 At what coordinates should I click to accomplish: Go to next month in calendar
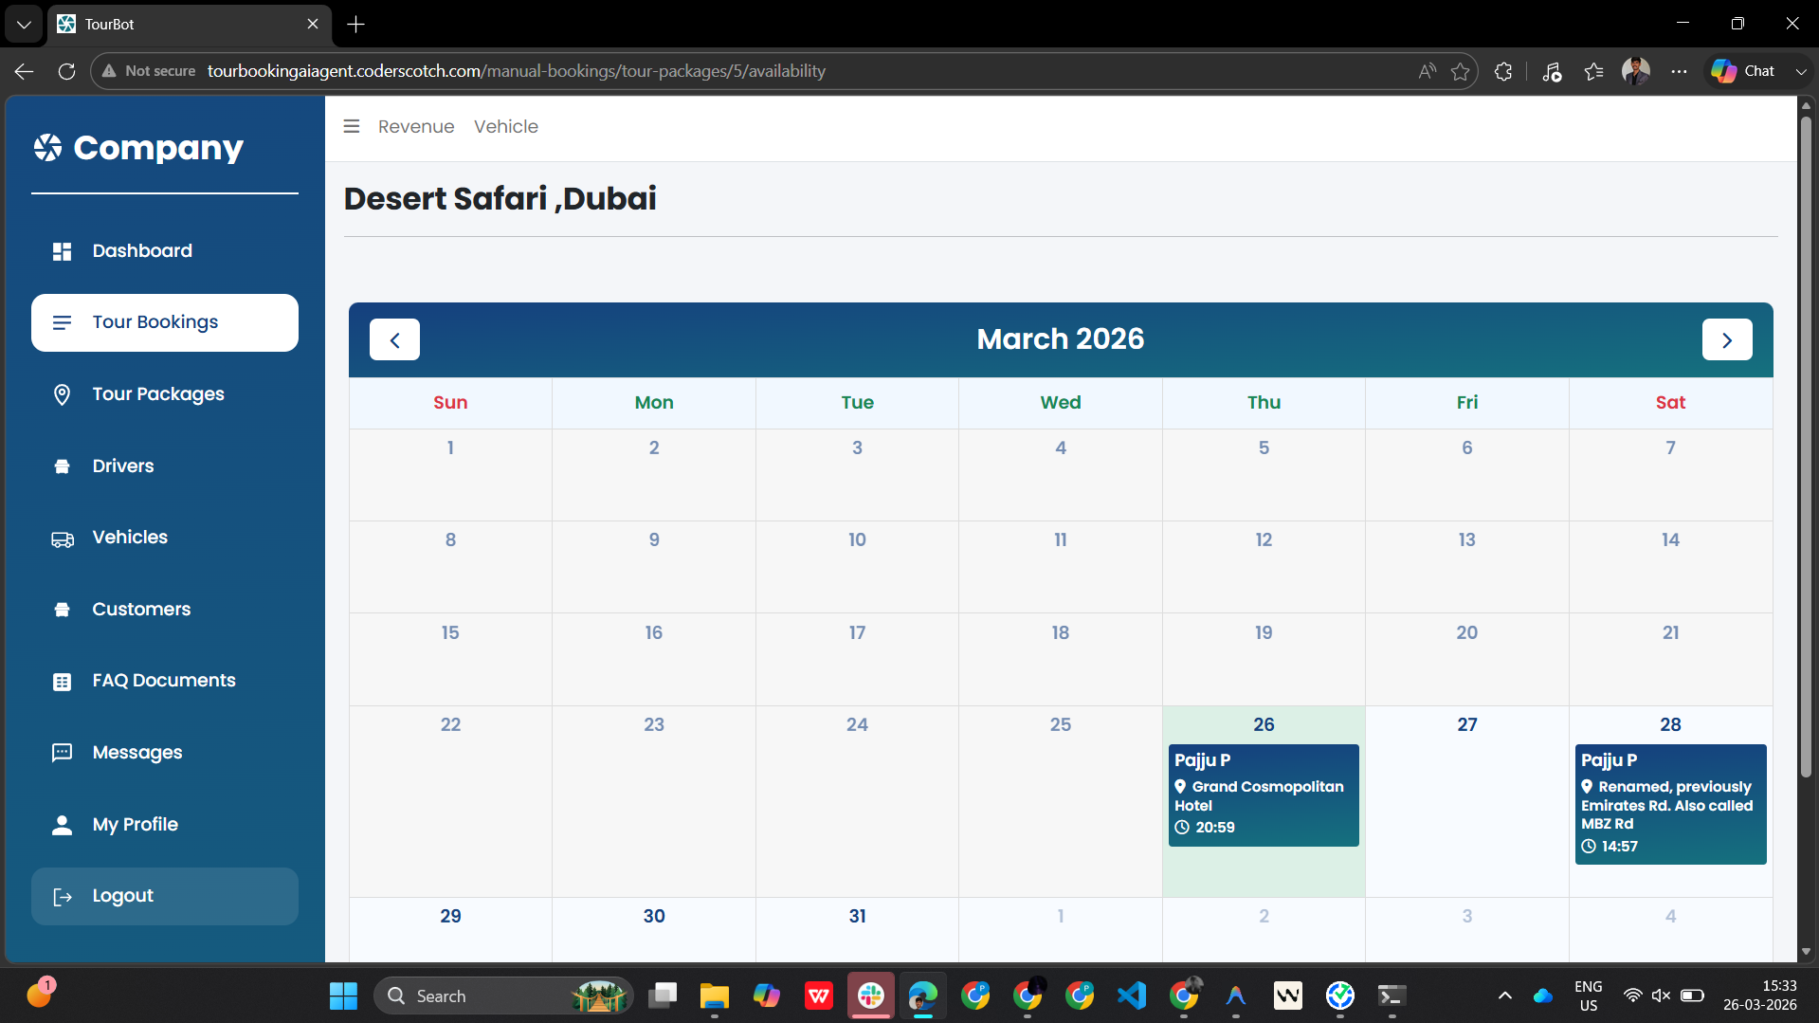coord(1727,339)
